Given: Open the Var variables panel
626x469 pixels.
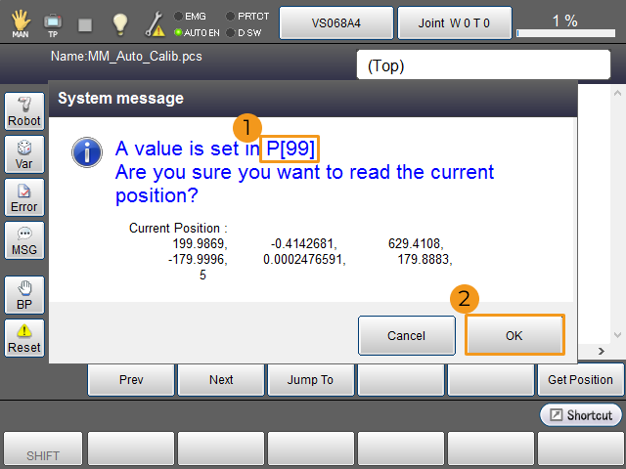Looking at the screenshot, I should click(24, 154).
